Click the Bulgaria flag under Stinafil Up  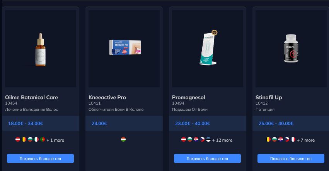point(274,139)
